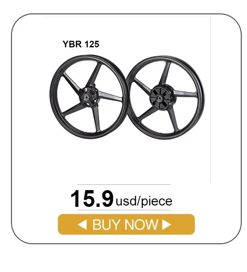Click the left wheel's lower-left spoke
This screenshot has height=272, width=247.
pos(72,109)
